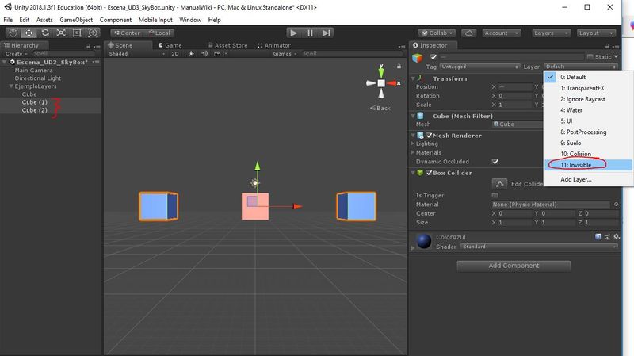Switch to the Game tab

tap(170, 45)
